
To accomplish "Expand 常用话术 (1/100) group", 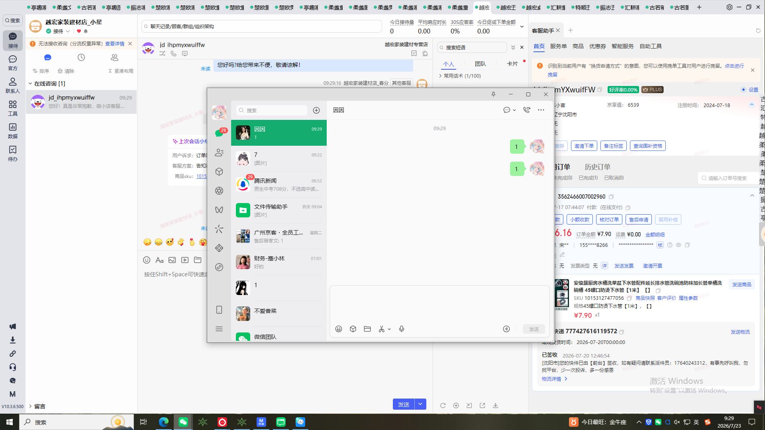I will pyautogui.click(x=441, y=76).
